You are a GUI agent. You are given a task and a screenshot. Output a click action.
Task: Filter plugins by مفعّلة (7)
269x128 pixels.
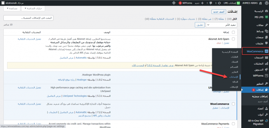point(219,19)
